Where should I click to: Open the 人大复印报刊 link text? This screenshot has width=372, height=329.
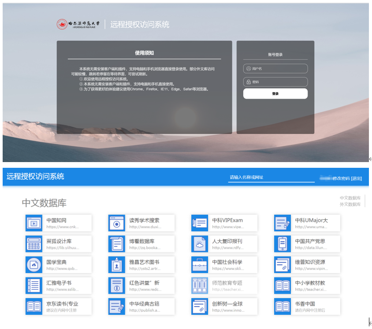(x=227, y=241)
